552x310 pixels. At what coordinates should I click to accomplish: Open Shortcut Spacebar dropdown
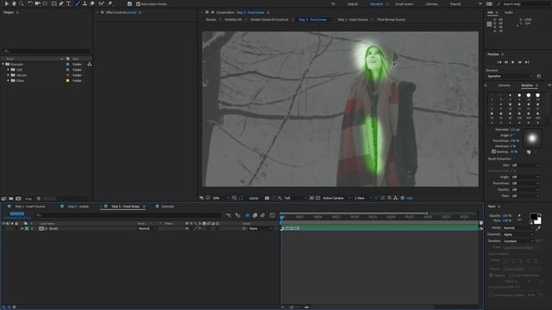click(510, 76)
